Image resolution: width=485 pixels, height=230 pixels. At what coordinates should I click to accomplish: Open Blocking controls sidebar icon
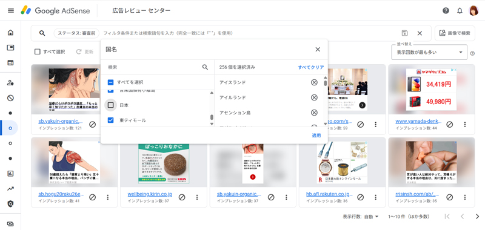pos(10,98)
